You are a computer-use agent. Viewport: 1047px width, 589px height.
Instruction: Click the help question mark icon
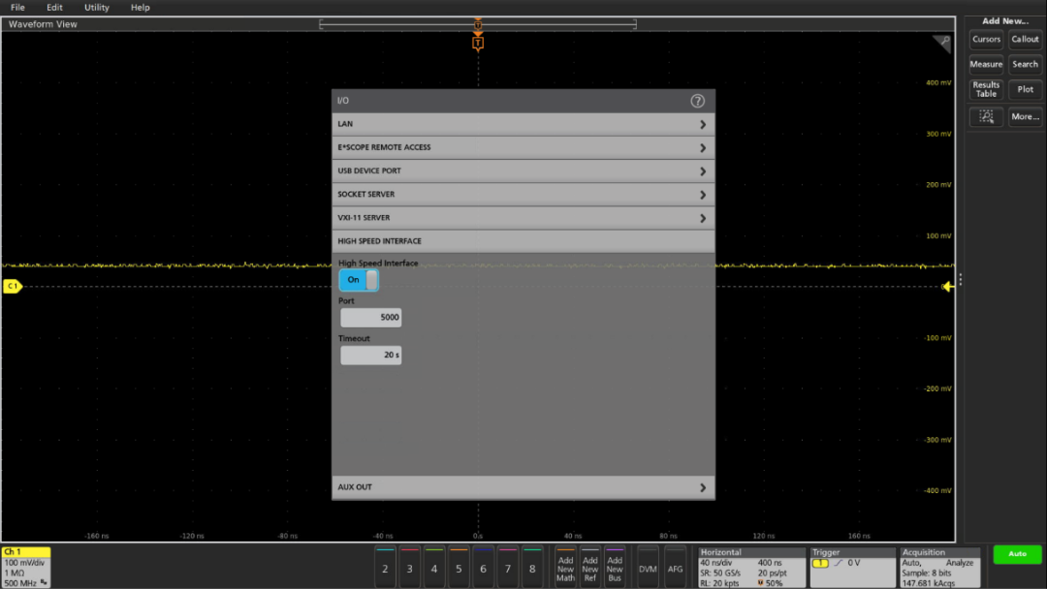click(x=697, y=101)
